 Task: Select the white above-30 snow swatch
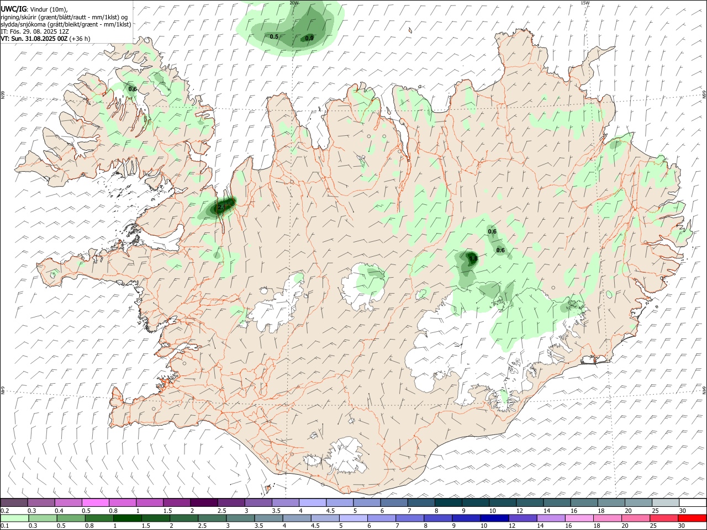(x=692, y=503)
